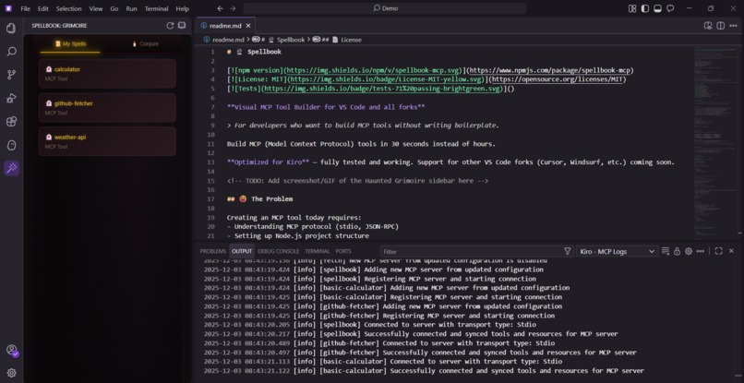Go back using the left arrow
744x383 pixels.
tap(220, 8)
